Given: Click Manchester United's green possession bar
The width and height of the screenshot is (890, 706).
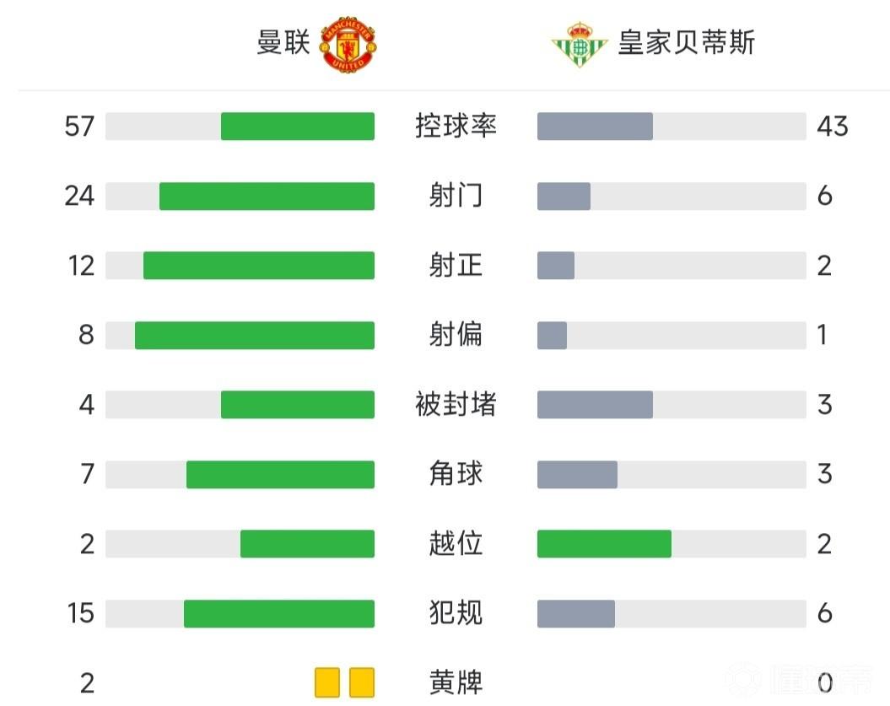Looking at the screenshot, I should (297, 127).
